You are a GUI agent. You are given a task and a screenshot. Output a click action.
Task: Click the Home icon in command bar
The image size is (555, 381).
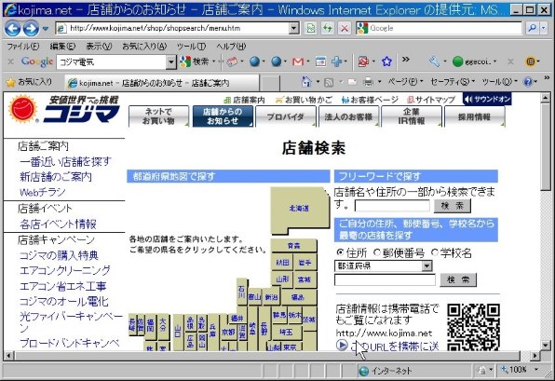pyautogui.click(x=306, y=82)
